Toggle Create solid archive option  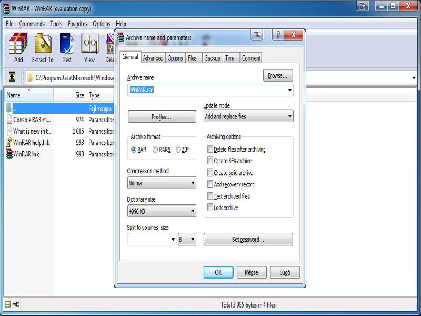(210, 173)
